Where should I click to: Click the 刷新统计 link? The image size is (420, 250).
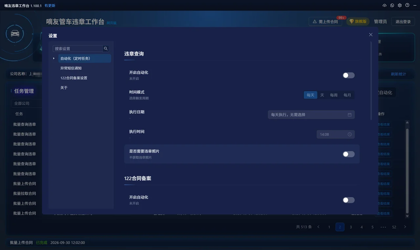point(398,74)
